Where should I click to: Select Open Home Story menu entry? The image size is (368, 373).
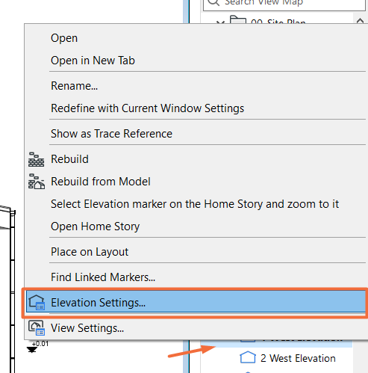(95, 226)
